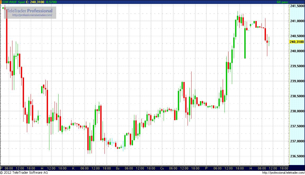
Task: Select the yellow 240,3100 current price marker
Action: [297, 42]
